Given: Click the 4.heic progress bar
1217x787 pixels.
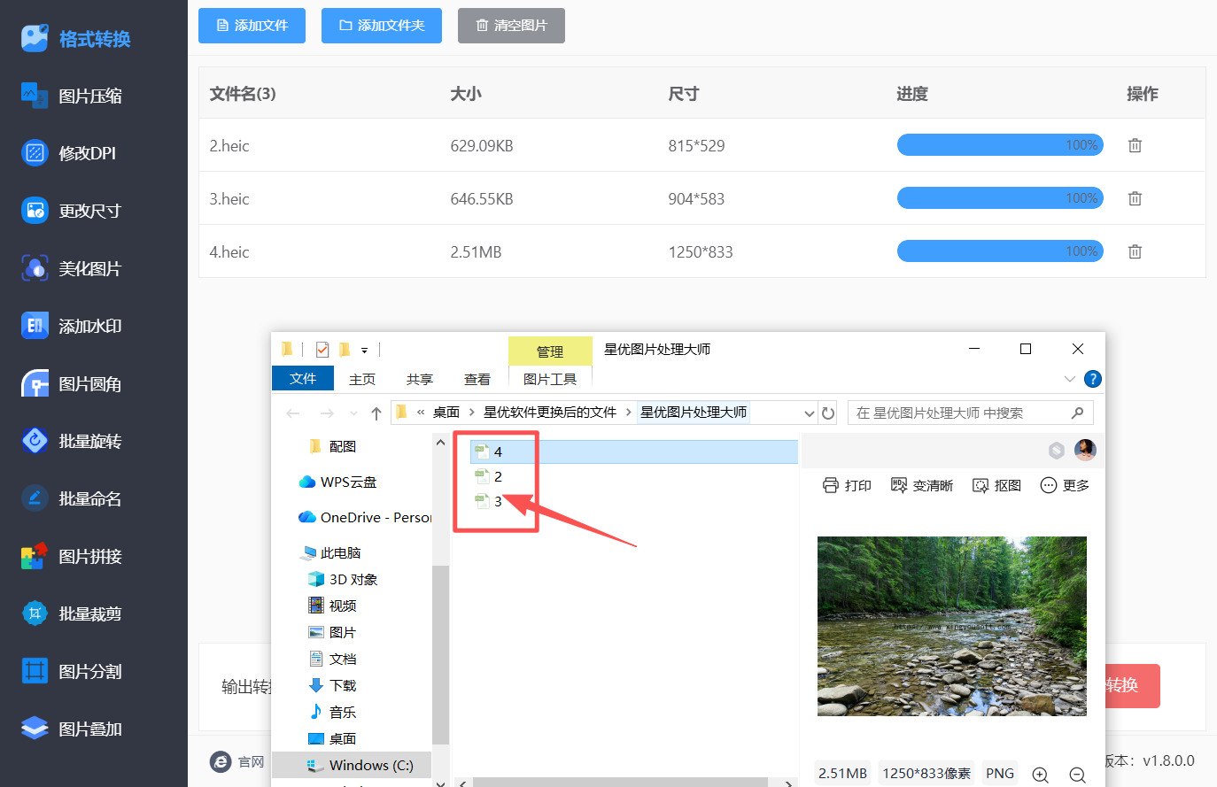Looking at the screenshot, I should [x=1000, y=251].
